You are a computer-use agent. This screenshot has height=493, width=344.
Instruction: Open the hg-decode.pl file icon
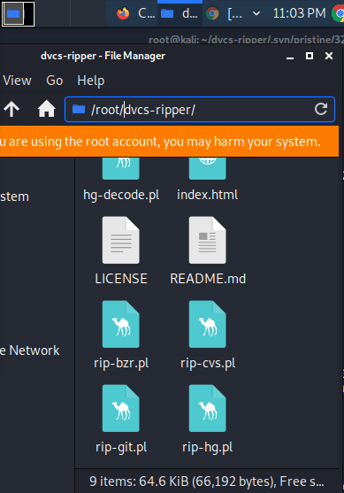tap(120, 169)
